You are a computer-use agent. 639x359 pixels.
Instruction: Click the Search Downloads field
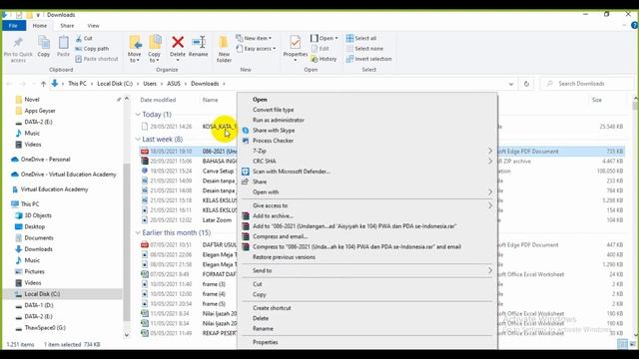tap(587, 84)
